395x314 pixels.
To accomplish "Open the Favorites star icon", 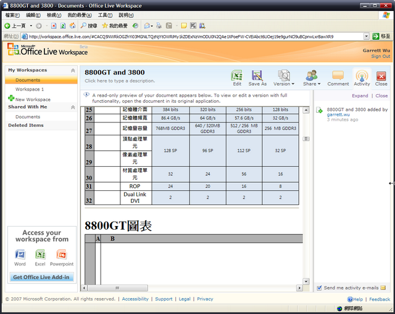I will tap(105, 26).
